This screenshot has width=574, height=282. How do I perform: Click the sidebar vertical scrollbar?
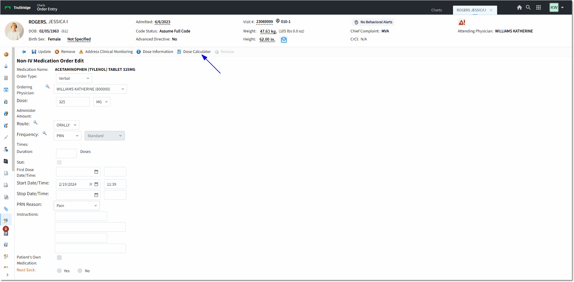tap(13, 109)
